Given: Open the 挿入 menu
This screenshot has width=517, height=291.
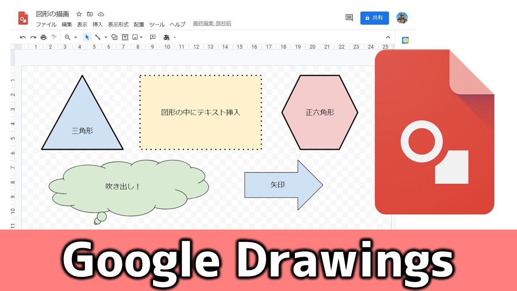Looking at the screenshot, I should 97,24.
